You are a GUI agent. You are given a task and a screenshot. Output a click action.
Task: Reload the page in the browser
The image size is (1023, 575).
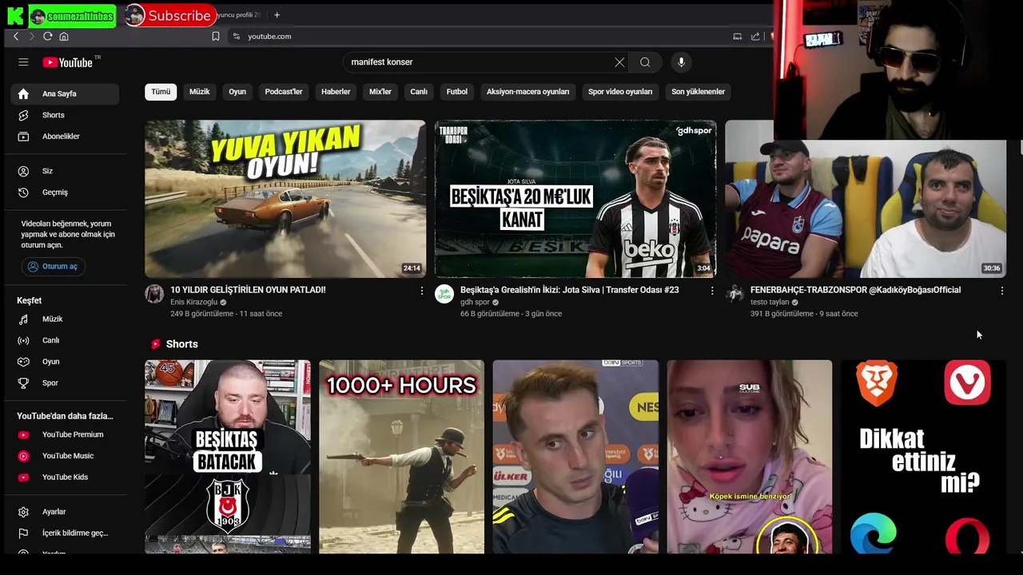click(x=48, y=36)
